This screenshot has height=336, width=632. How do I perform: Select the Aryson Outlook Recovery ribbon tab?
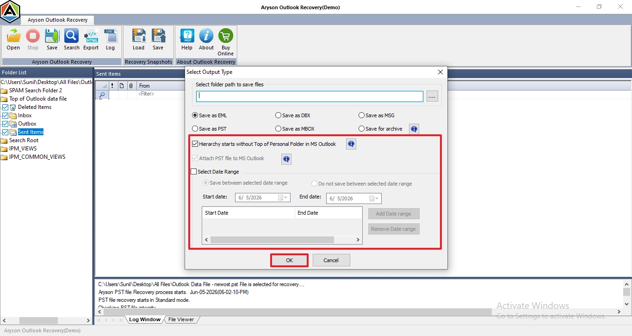click(58, 20)
